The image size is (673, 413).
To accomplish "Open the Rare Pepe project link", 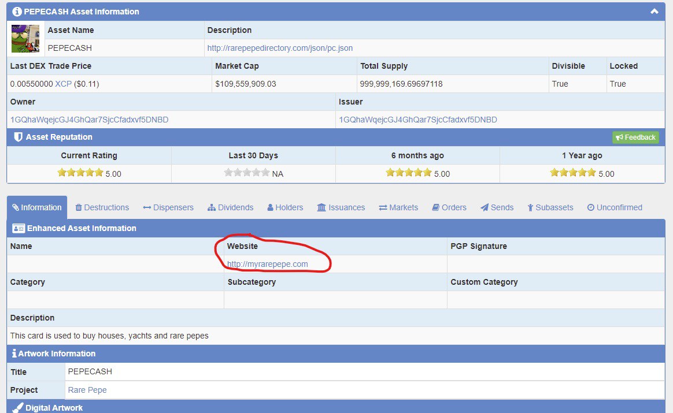I will click(87, 390).
